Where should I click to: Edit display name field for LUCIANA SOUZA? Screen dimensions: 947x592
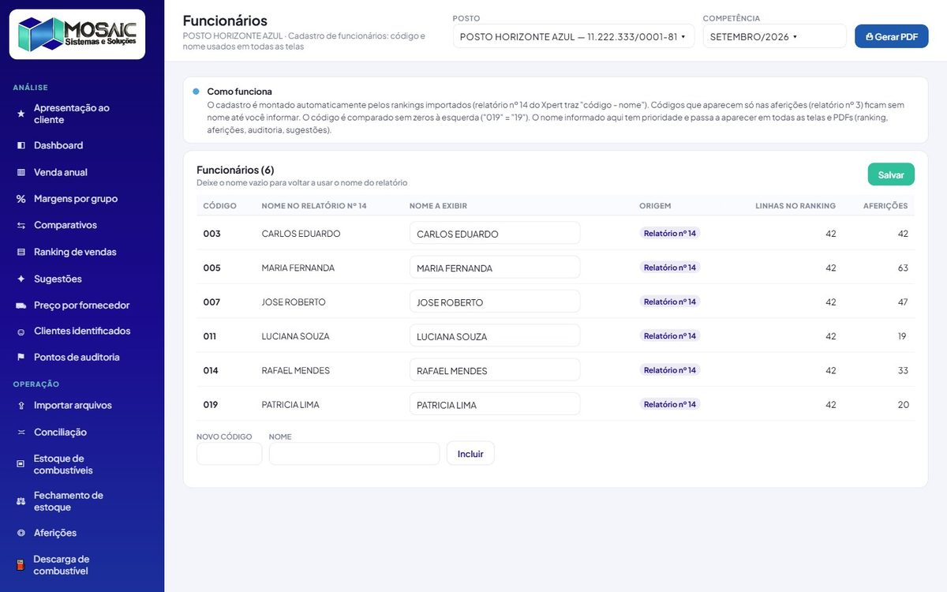click(x=495, y=336)
